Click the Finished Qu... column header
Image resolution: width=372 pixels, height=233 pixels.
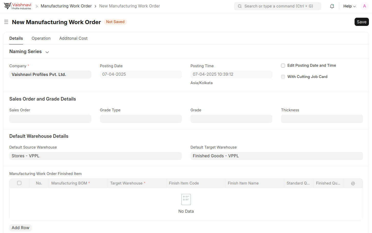328,183
